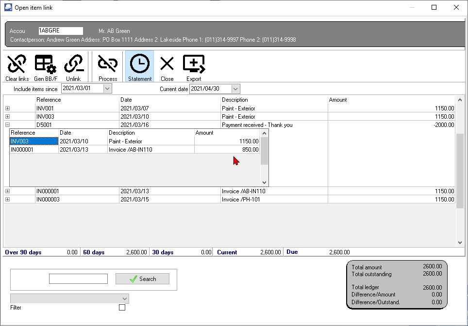This screenshot has width=468, height=326.
Task: Click the main list scroll down arrow
Action: pyautogui.click(x=460, y=243)
